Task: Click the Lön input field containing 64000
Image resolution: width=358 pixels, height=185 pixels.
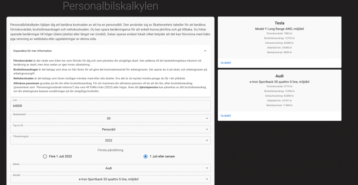Action: (x=110, y=106)
